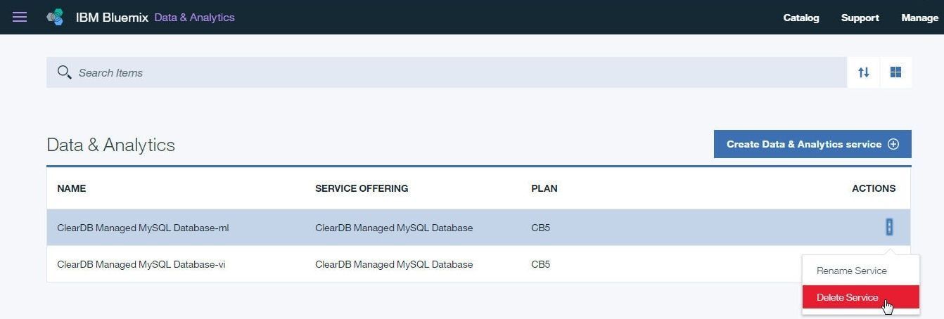
Task: Open the Catalog link
Action: (801, 18)
